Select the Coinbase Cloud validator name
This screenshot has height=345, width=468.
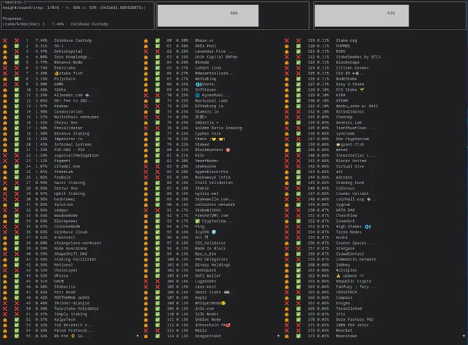tap(71, 232)
